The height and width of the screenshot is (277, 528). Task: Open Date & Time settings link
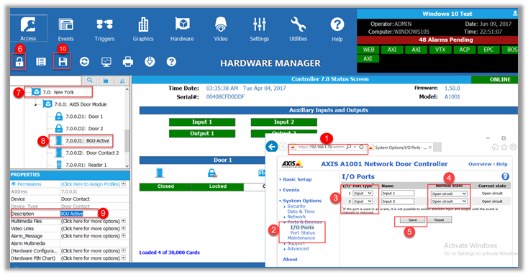pyautogui.click(x=301, y=212)
